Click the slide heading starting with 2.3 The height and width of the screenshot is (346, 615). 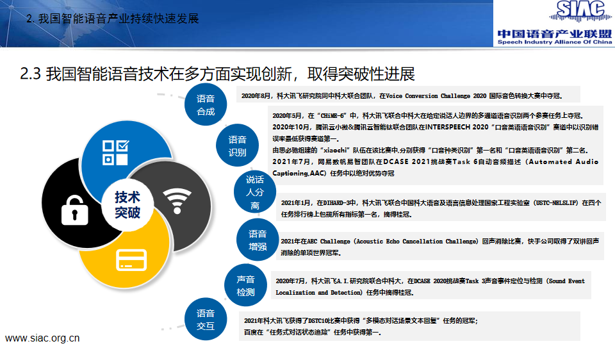(217, 74)
